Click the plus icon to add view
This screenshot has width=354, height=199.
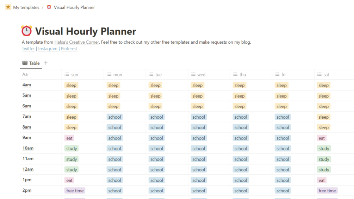(46, 63)
